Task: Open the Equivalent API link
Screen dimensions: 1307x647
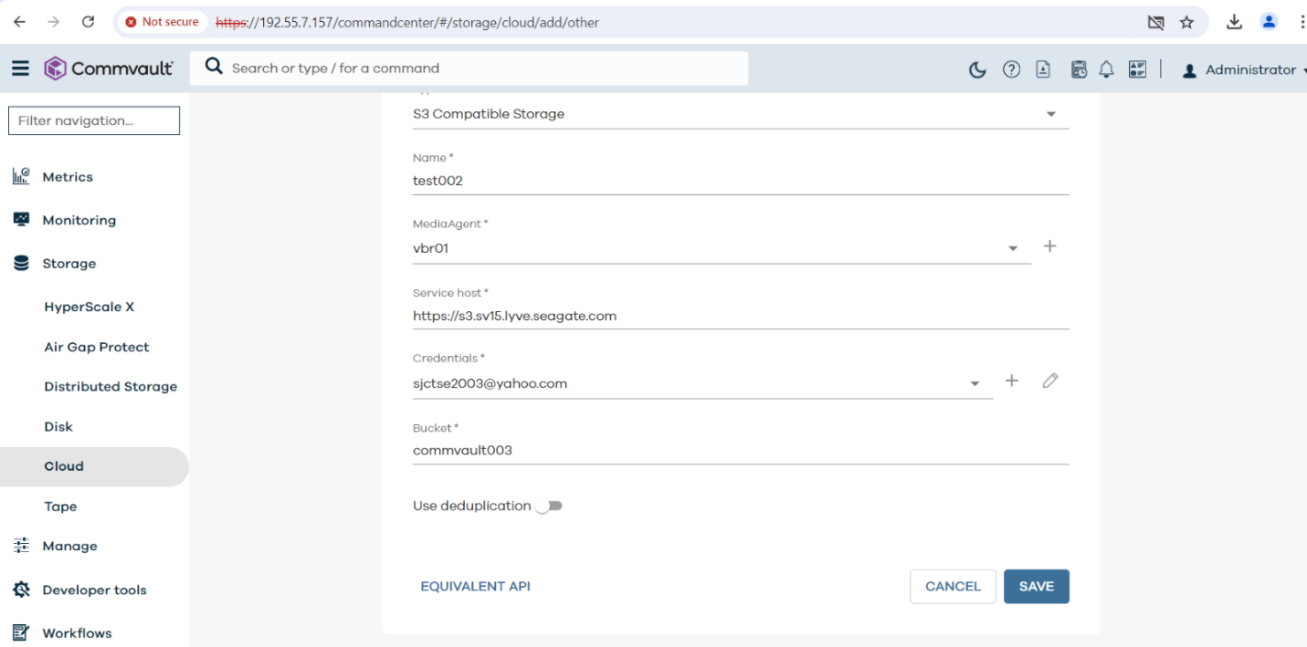Action: click(475, 587)
